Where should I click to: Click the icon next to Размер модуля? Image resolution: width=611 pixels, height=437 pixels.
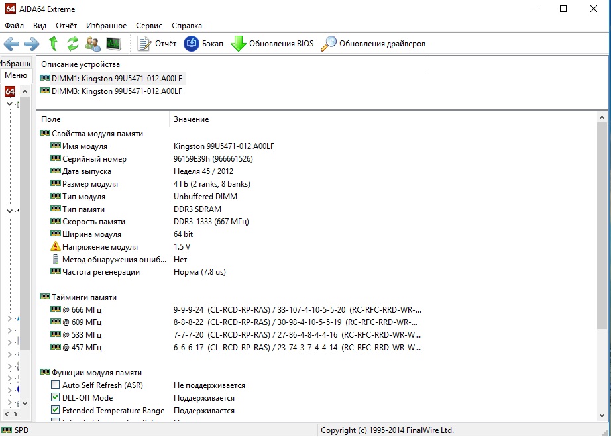(x=56, y=183)
